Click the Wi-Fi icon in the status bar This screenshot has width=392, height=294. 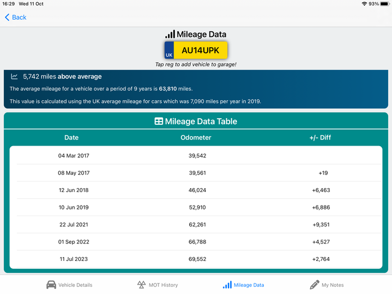(364, 4)
